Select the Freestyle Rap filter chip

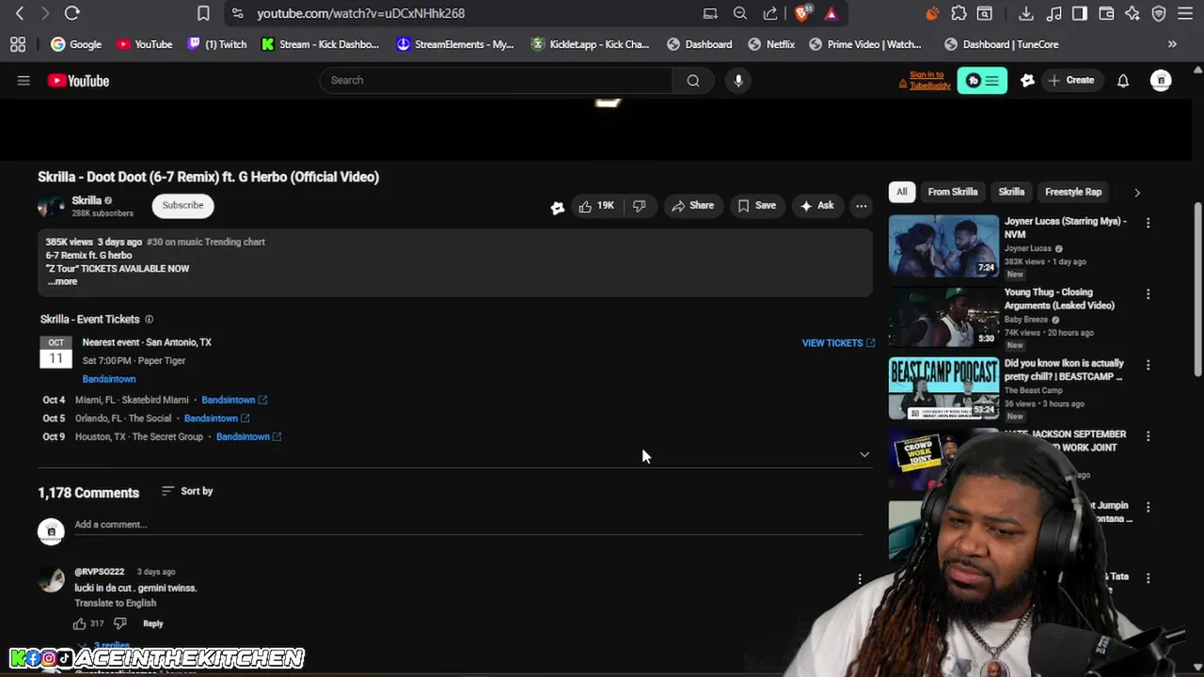(1072, 192)
